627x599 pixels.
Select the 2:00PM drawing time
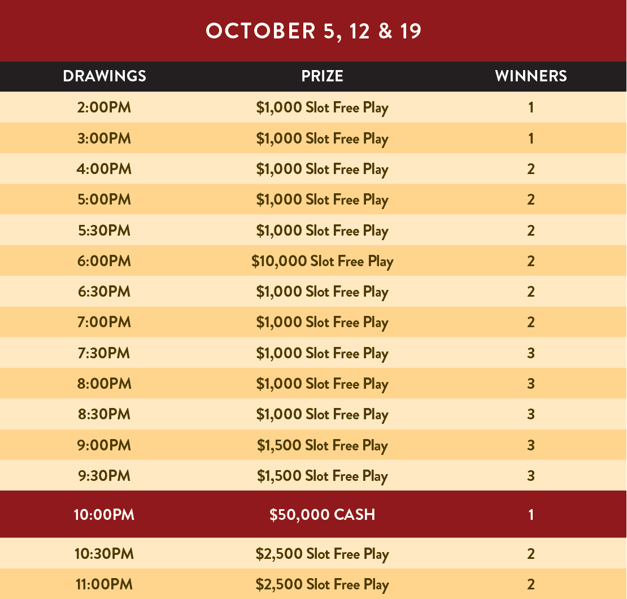(104, 107)
